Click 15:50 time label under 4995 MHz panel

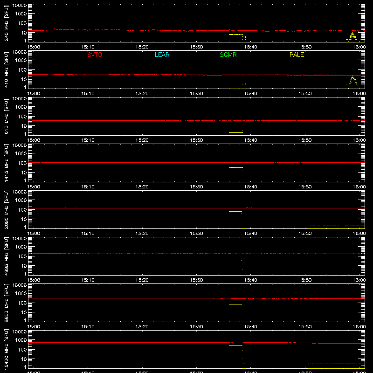pos(305,280)
